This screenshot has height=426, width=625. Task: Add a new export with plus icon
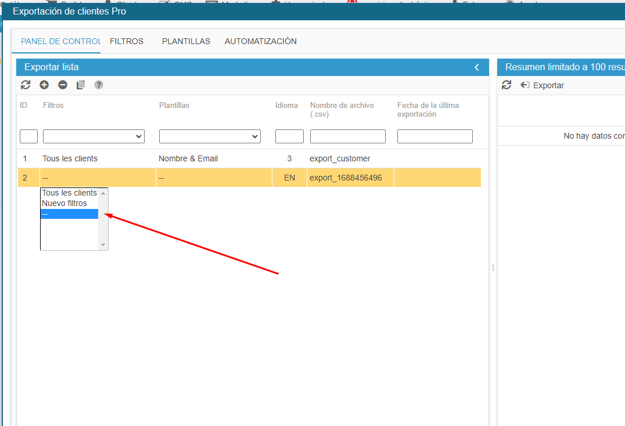click(x=44, y=85)
